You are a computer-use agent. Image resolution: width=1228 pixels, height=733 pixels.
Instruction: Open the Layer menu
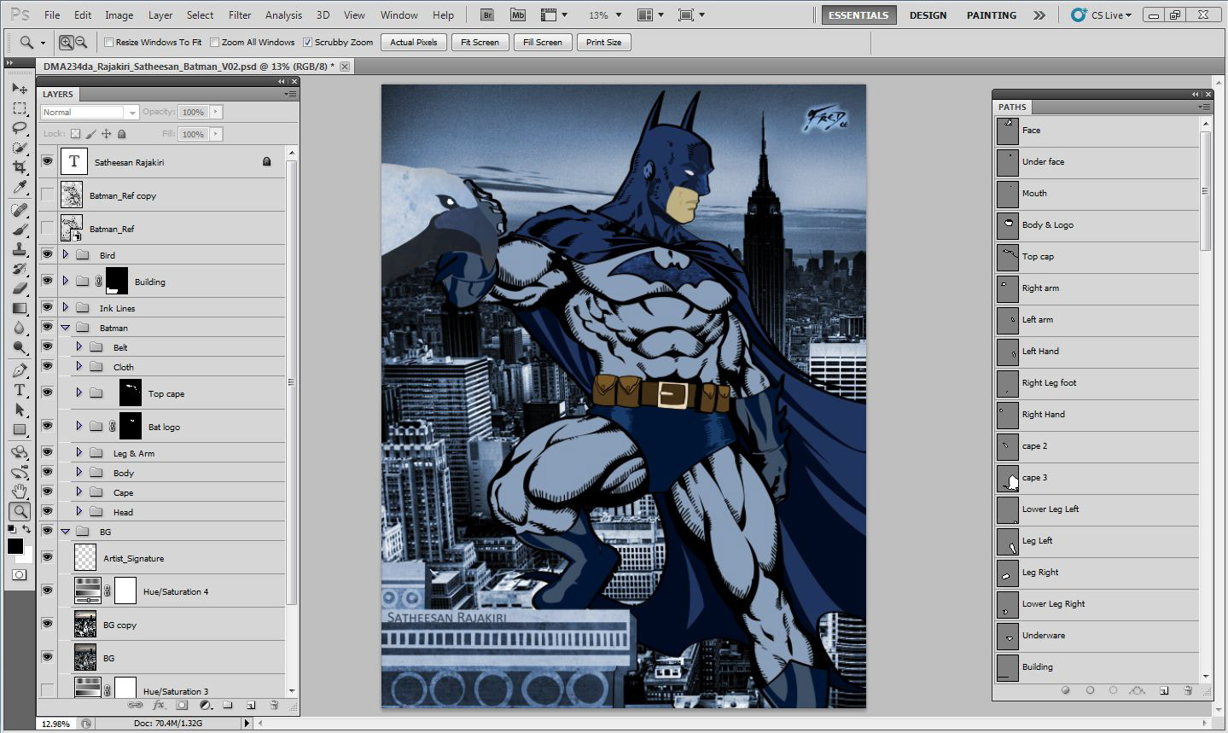pyautogui.click(x=160, y=15)
